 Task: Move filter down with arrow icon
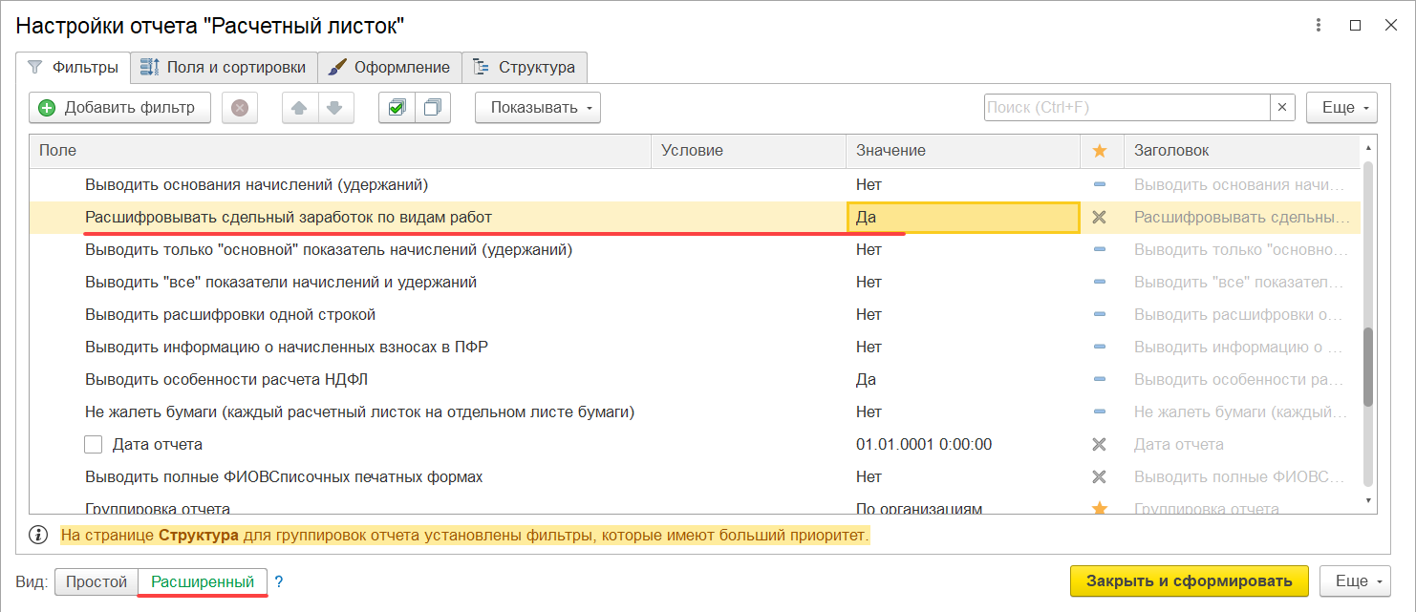(334, 108)
